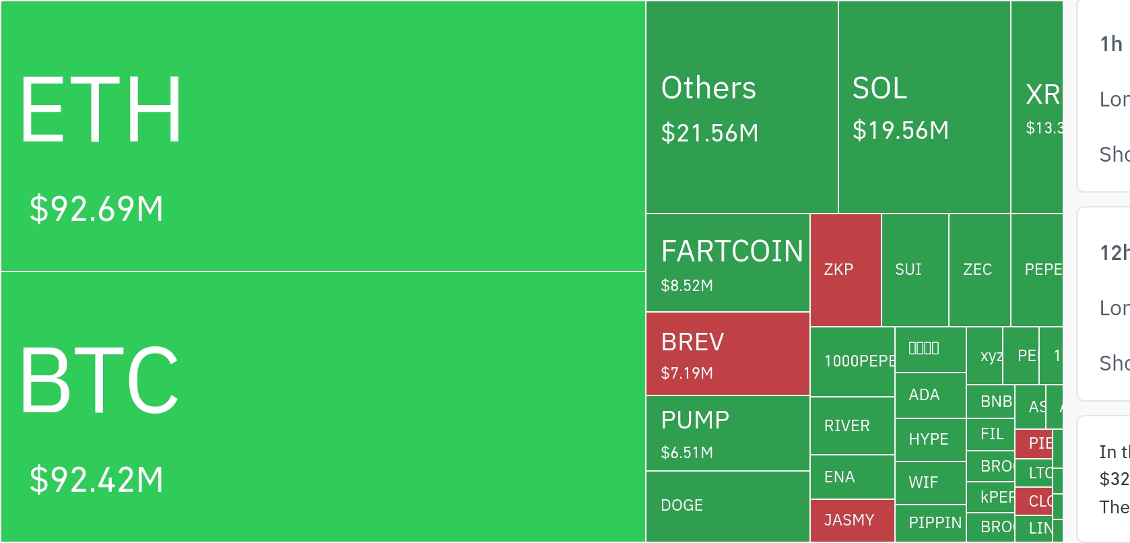Select the WIF heatmap block
The height and width of the screenshot is (543, 1130).
(931, 482)
